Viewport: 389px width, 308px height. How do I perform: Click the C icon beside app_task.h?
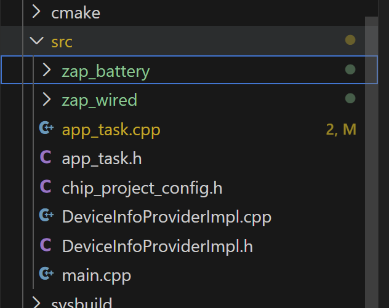(46, 158)
